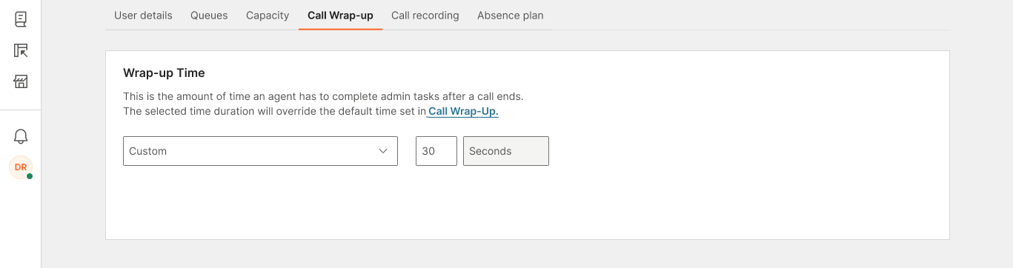Go to the Call recording tab
This screenshot has width=1013, height=268.
(x=425, y=15)
